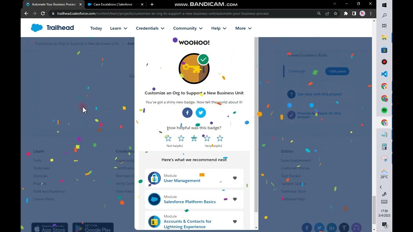Open Salesforce Platform Basics module link
The height and width of the screenshot is (232, 413).
190,202
